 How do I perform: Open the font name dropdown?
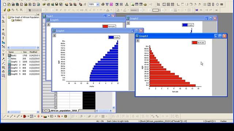point(44,10)
